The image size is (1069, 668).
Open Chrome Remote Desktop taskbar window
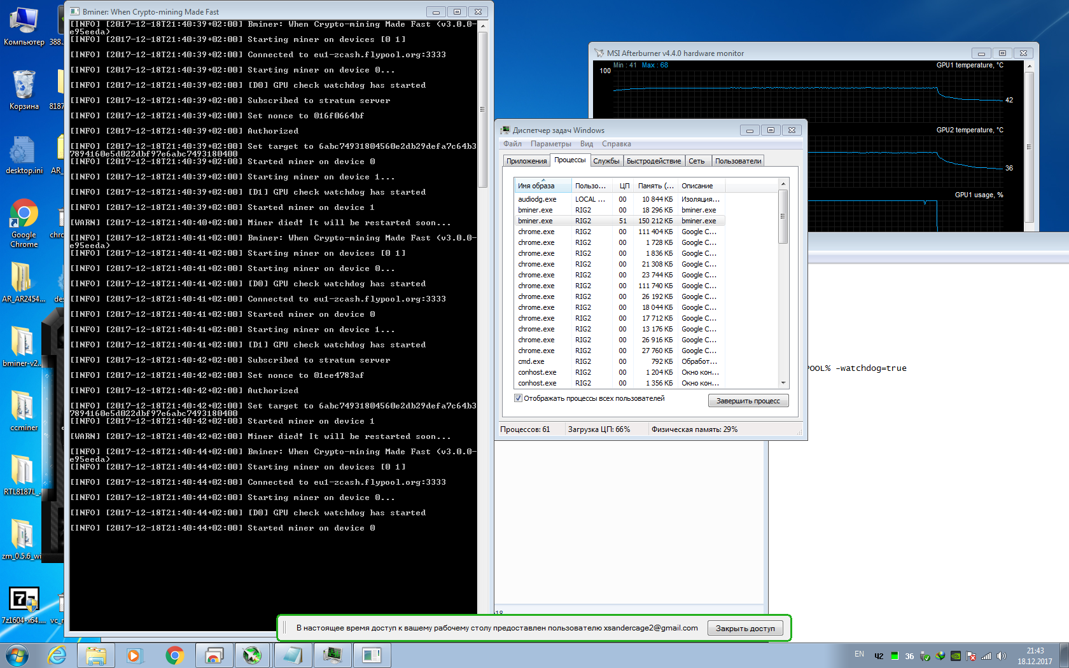(214, 655)
